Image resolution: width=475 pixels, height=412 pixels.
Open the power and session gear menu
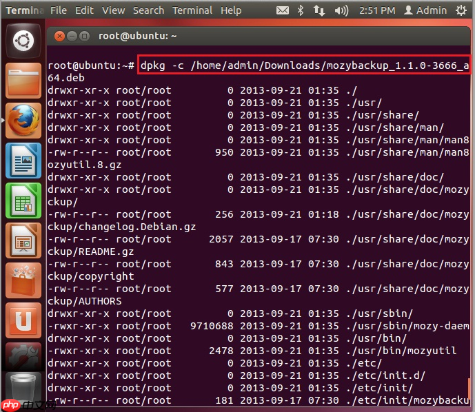click(x=461, y=10)
